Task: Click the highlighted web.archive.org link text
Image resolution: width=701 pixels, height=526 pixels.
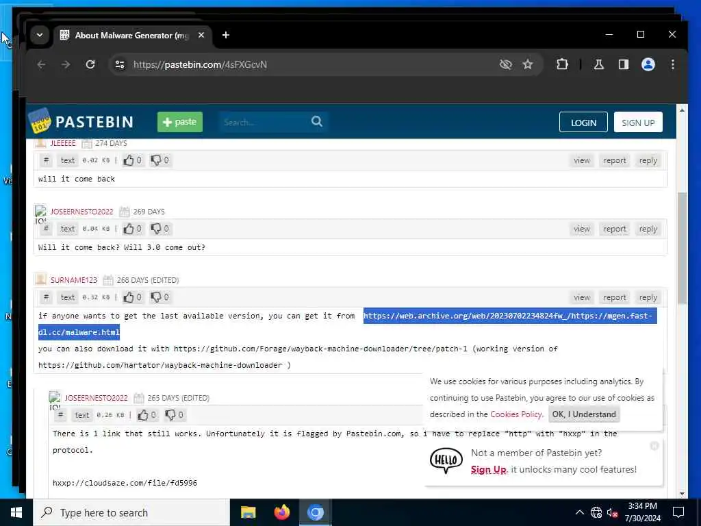Action: (x=509, y=316)
